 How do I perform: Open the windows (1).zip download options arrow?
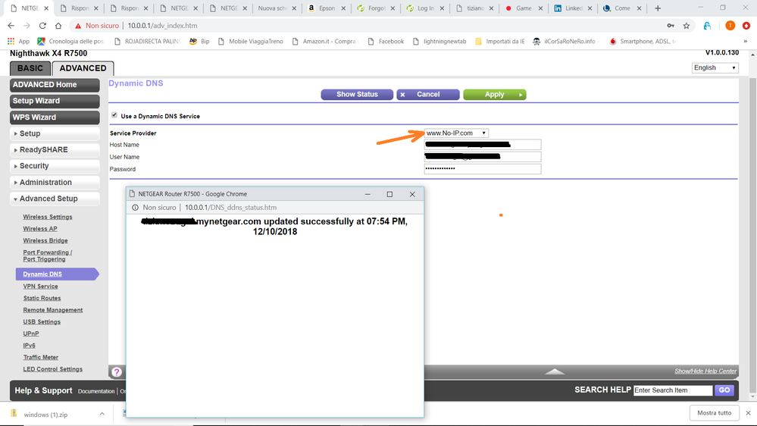click(102, 414)
